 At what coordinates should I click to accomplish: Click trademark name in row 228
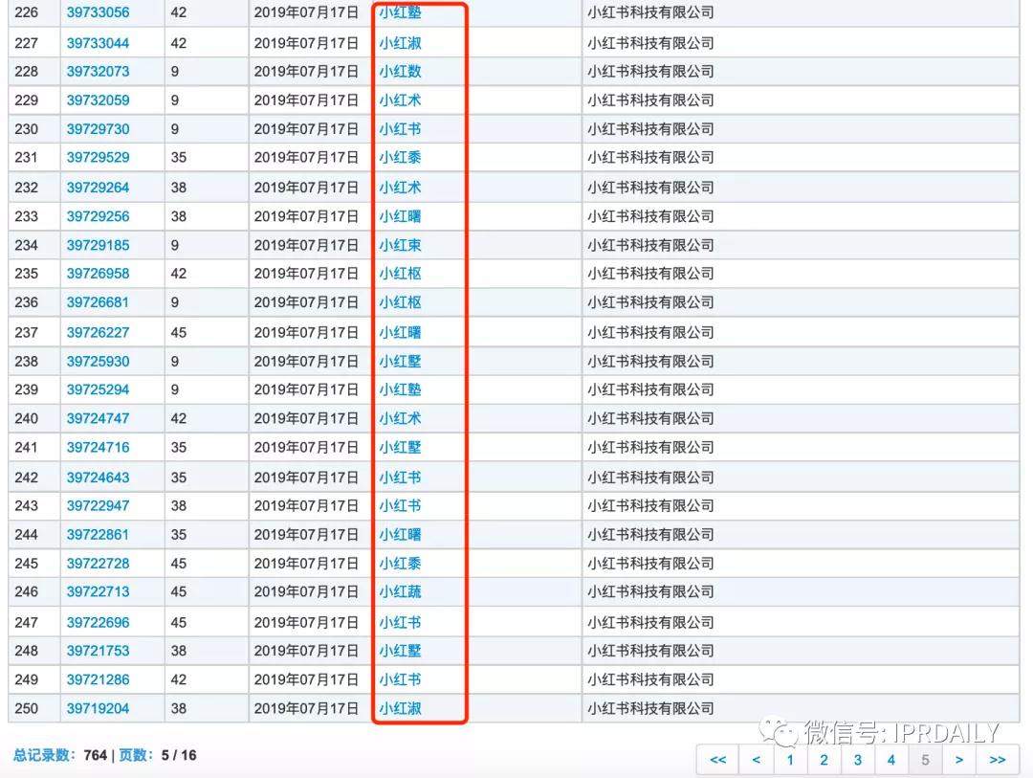(400, 71)
